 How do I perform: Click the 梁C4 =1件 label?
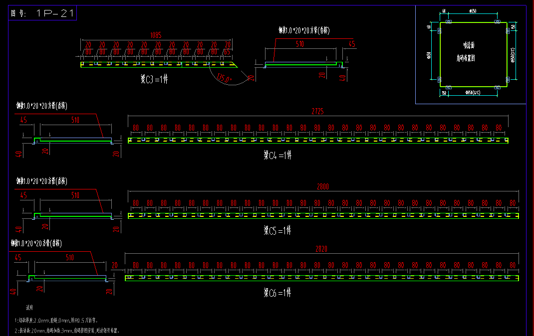(x=277, y=156)
